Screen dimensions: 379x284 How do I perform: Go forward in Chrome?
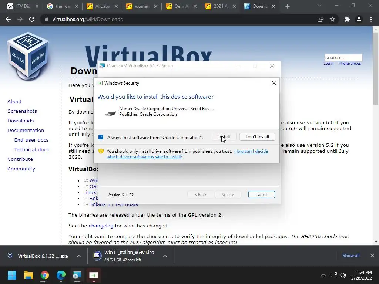(20, 19)
